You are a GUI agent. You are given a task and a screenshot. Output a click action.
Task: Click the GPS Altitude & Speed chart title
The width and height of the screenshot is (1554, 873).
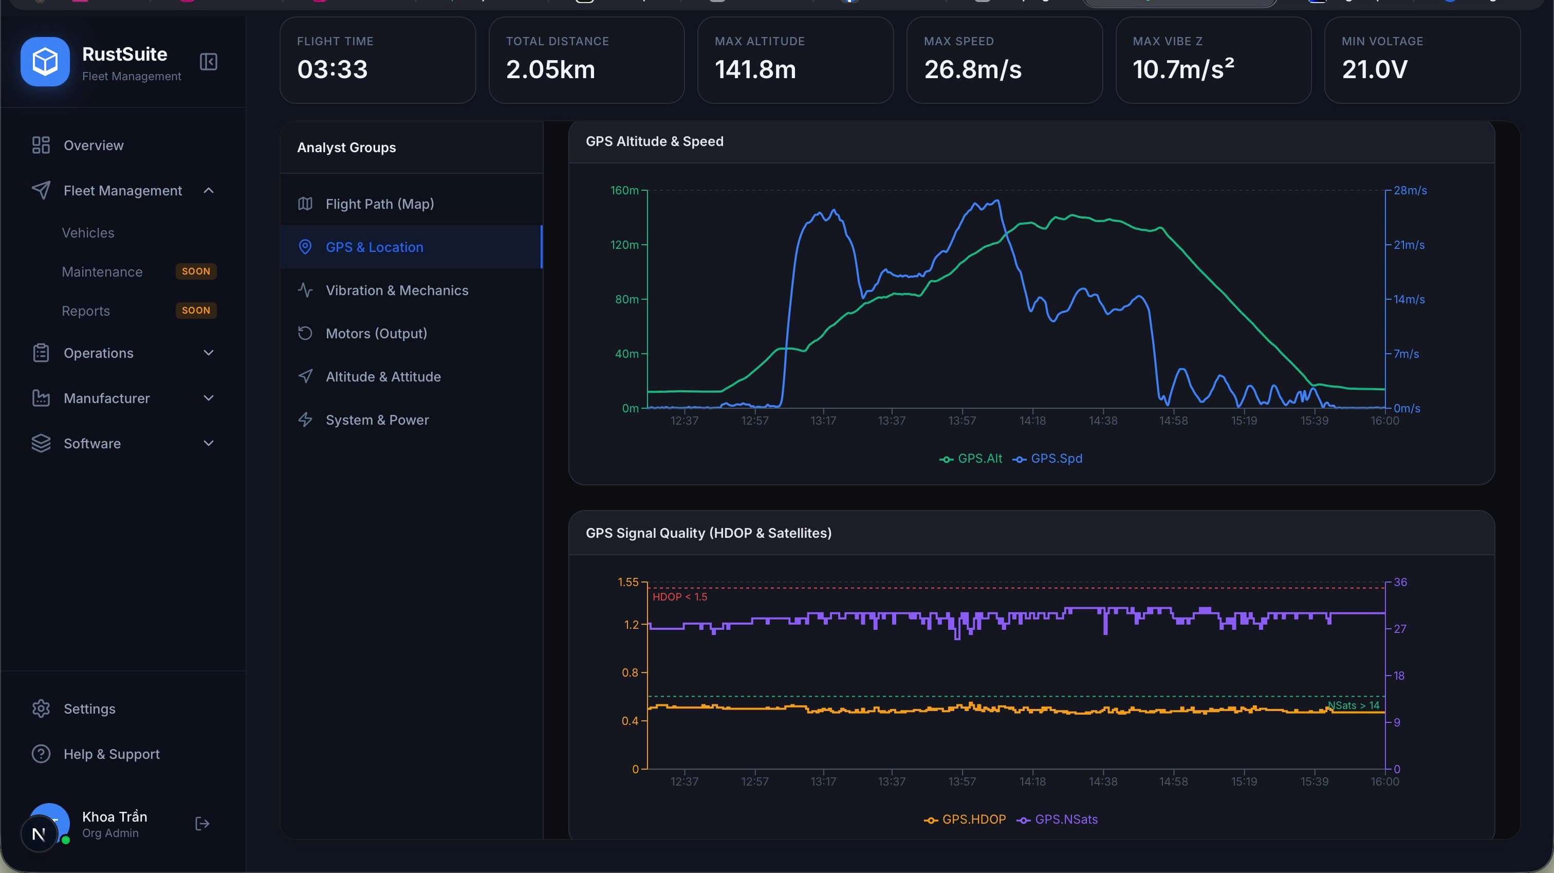(655, 141)
